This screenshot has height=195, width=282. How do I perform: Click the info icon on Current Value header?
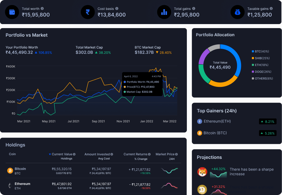point(74,154)
